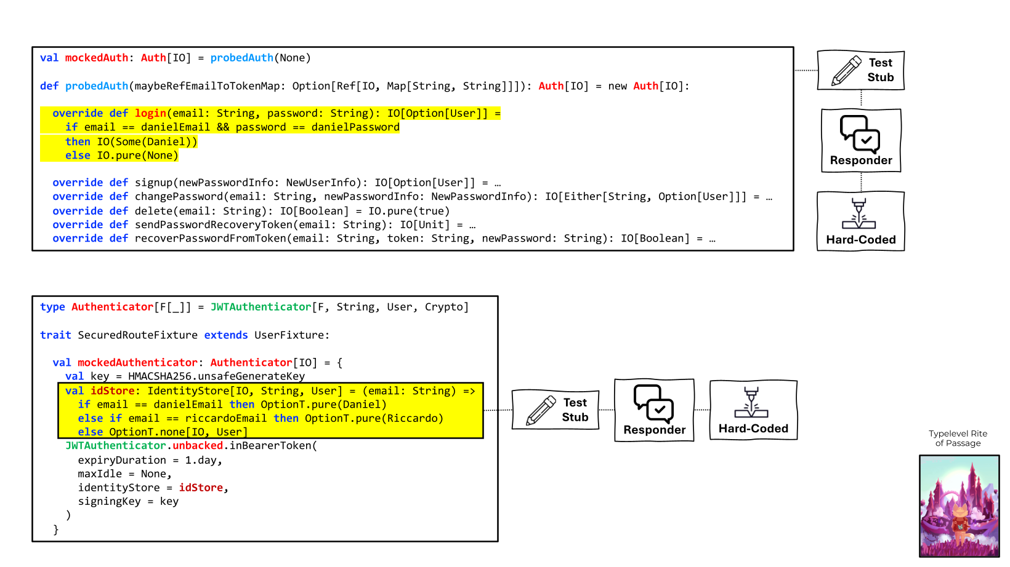1010x567 pixels.
Task: Click the 'Responder' label in the top diagram
Action: tap(861, 161)
